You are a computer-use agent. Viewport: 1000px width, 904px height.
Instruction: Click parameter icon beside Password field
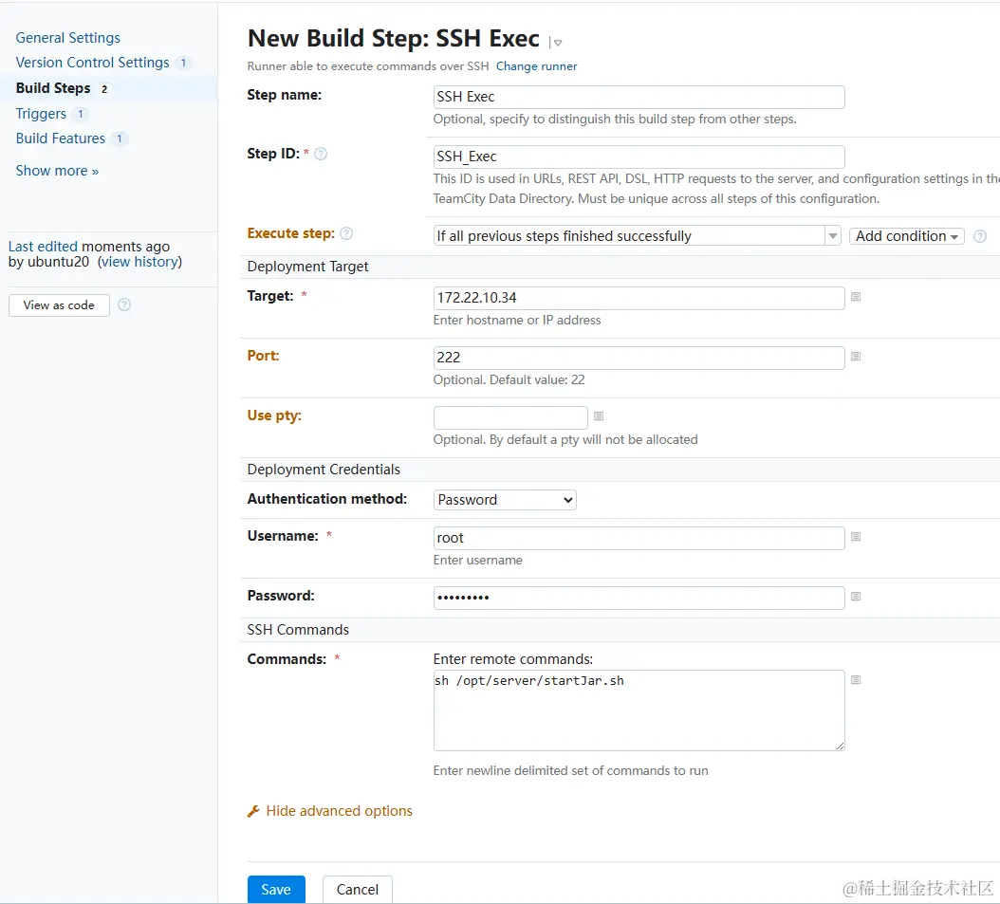pos(856,597)
